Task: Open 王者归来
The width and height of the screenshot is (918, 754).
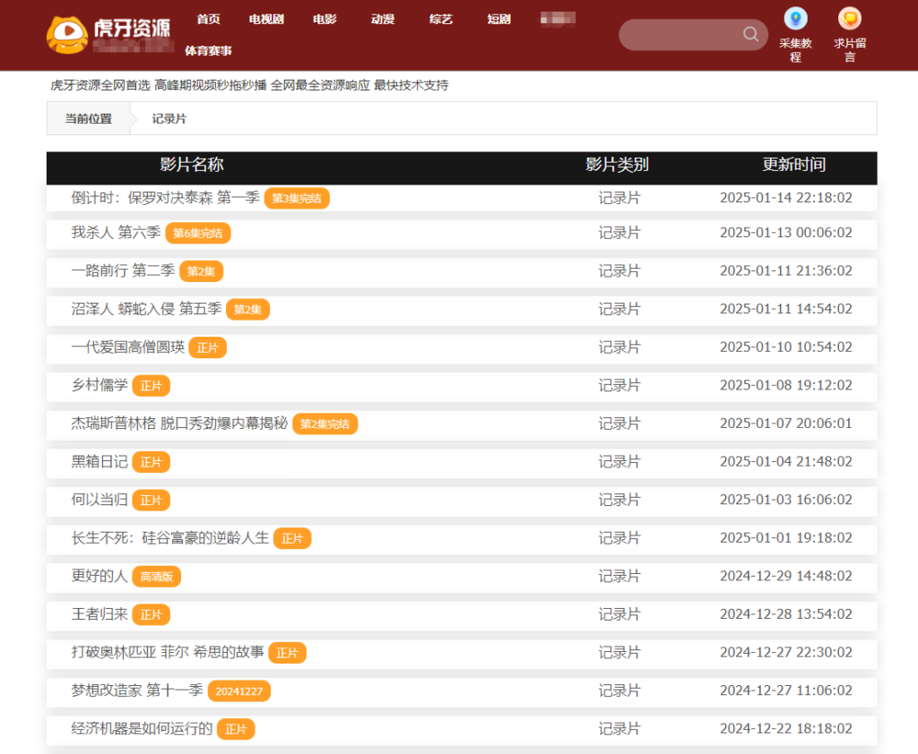Action: [x=100, y=615]
